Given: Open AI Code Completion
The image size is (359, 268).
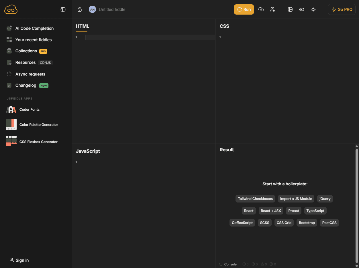Looking at the screenshot, I should pyautogui.click(x=34, y=28).
